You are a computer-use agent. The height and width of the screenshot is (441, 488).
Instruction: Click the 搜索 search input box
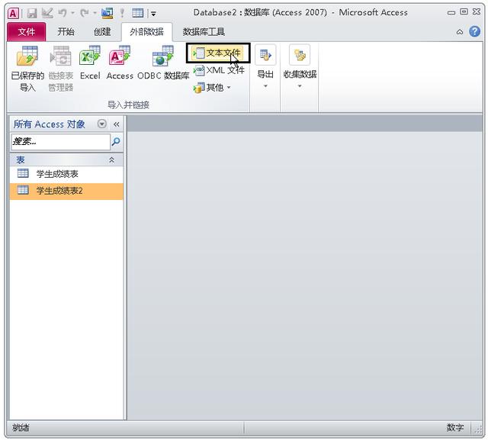pyautogui.click(x=60, y=142)
